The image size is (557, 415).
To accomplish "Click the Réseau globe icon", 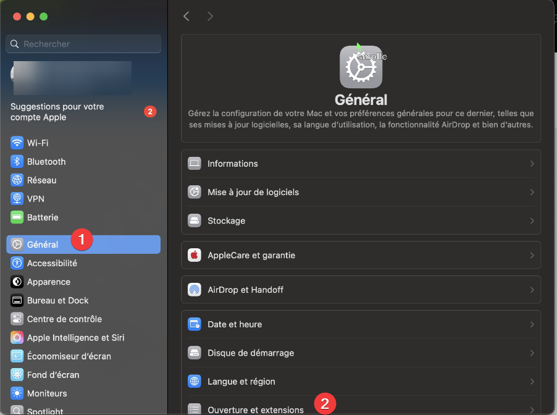I will point(17,180).
